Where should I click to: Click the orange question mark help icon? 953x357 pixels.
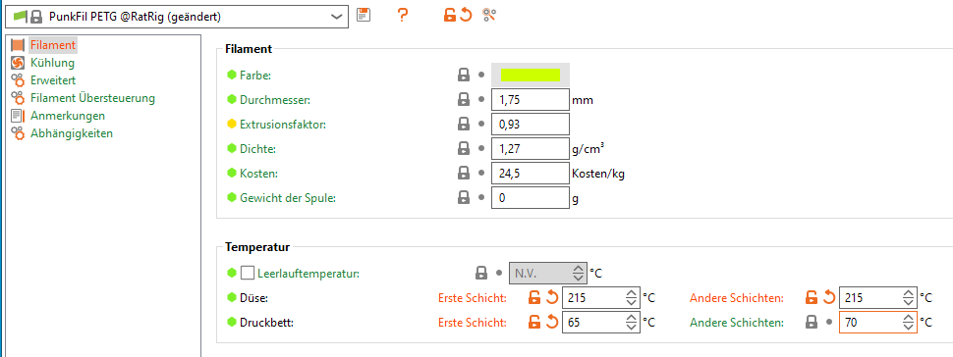(x=402, y=15)
